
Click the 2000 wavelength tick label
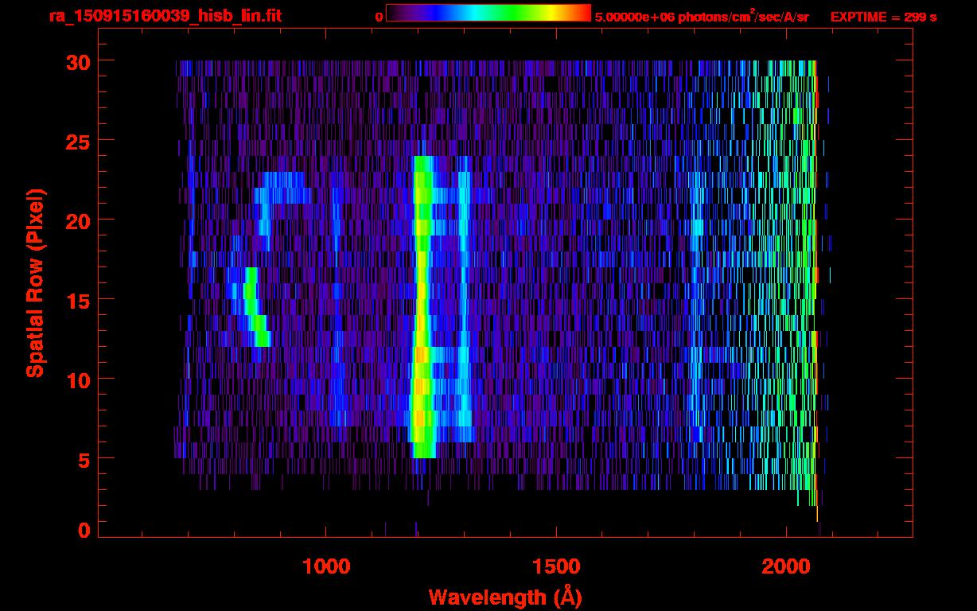click(785, 566)
